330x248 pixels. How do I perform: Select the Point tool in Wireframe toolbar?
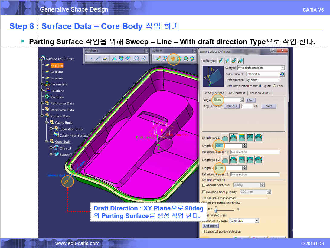[91, 58]
